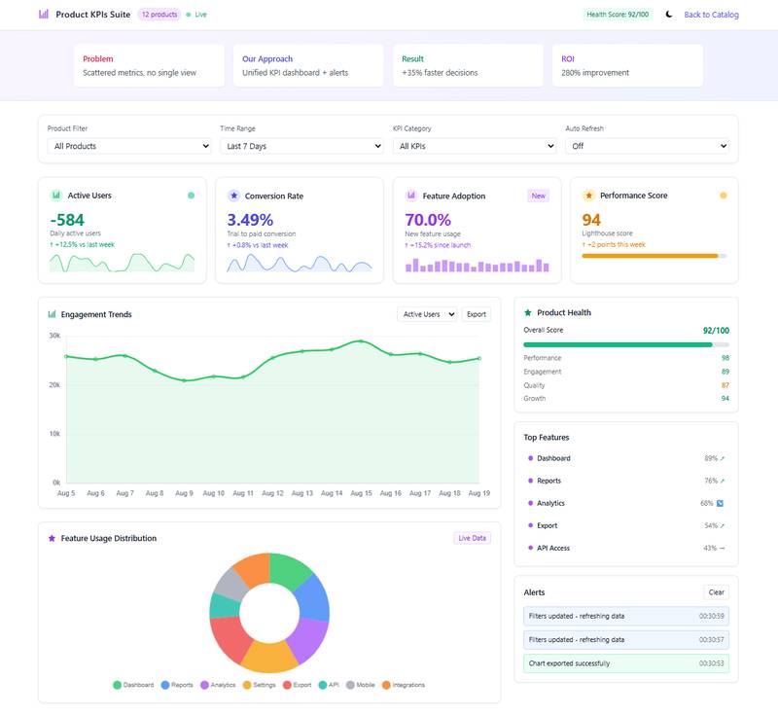Click the Conversion Rate star icon
The image size is (778, 715).
coord(233,196)
